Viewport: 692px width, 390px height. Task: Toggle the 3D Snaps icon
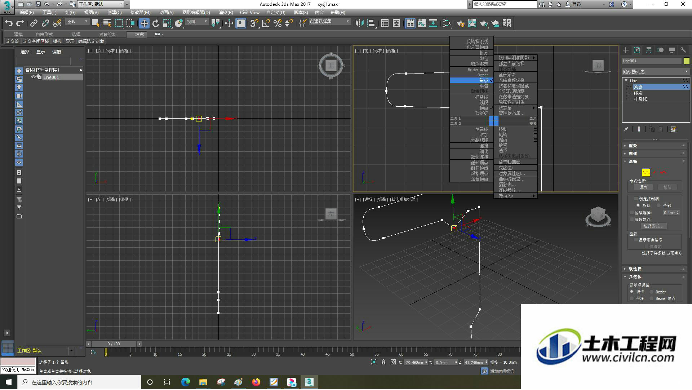point(254,23)
